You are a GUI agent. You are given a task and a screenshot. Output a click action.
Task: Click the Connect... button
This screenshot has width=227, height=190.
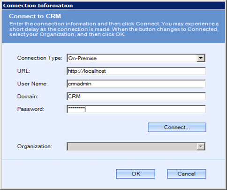tap(177, 127)
